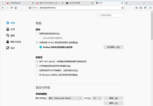
Task: Enable Windows taskbar tab previews checkbox
Action: 37,75
